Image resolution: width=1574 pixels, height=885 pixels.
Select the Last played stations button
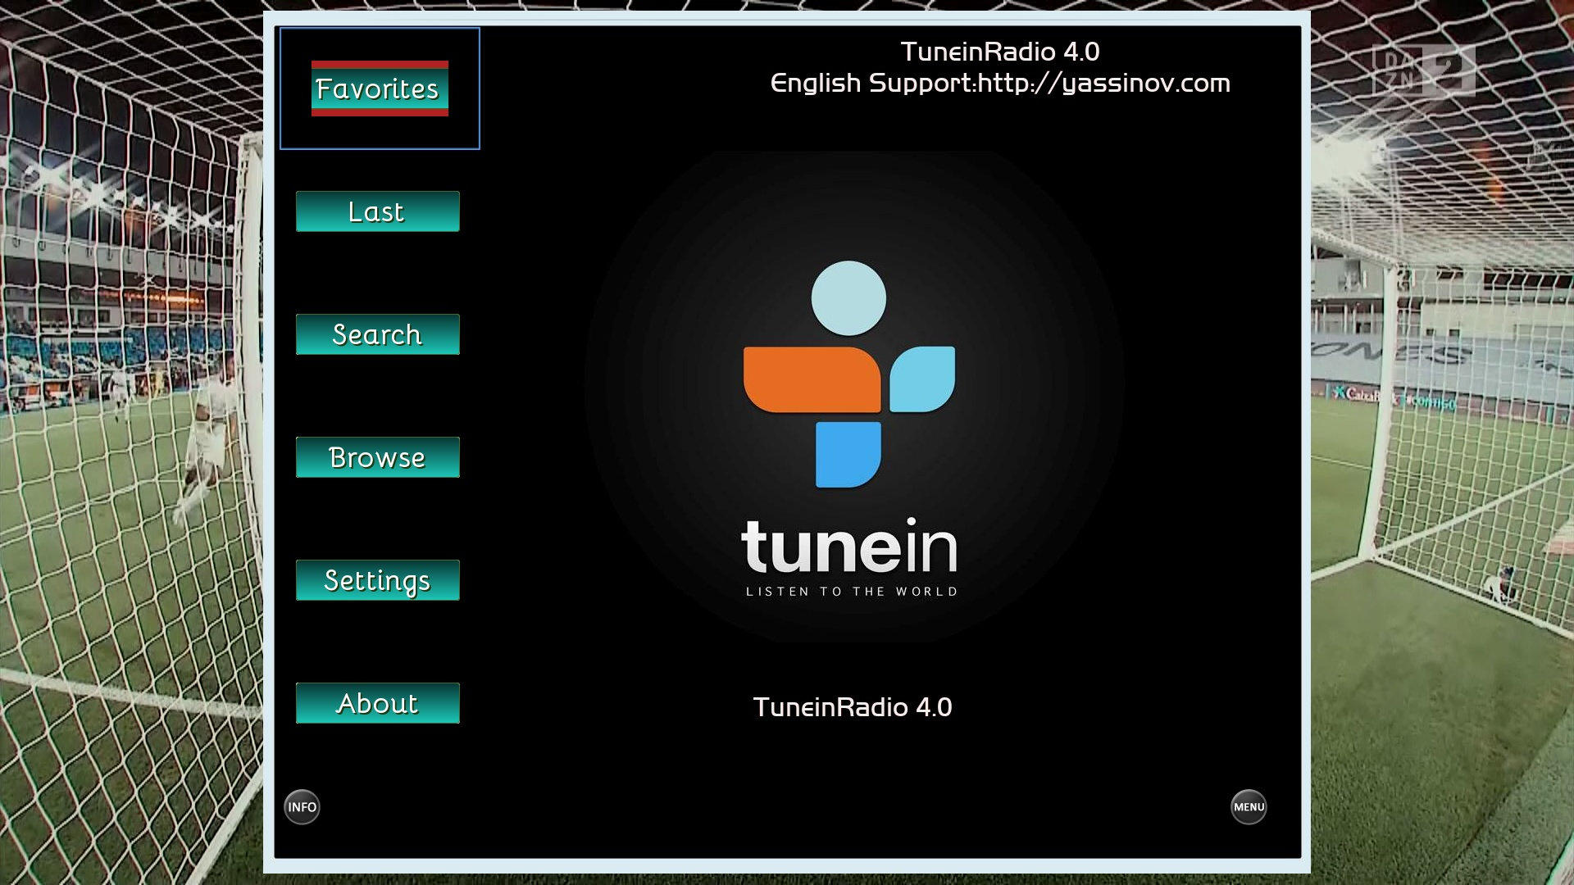point(378,211)
